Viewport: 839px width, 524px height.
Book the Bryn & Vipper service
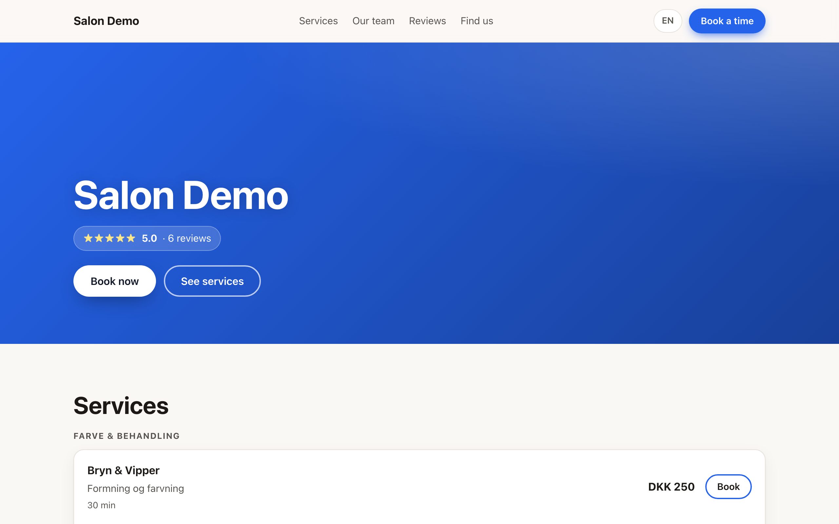tap(728, 487)
